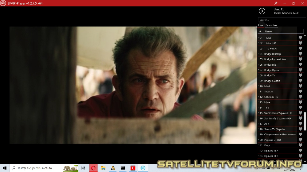
Task: Click scroll-up arrow of channel list
Action: pyautogui.click(x=305, y=36)
